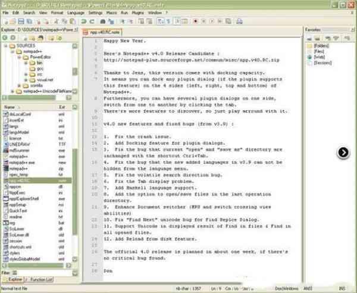The height and width of the screenshot is (293, 357).
Task: Click the Redo toolbar icon
Action: tap(92, 21)
